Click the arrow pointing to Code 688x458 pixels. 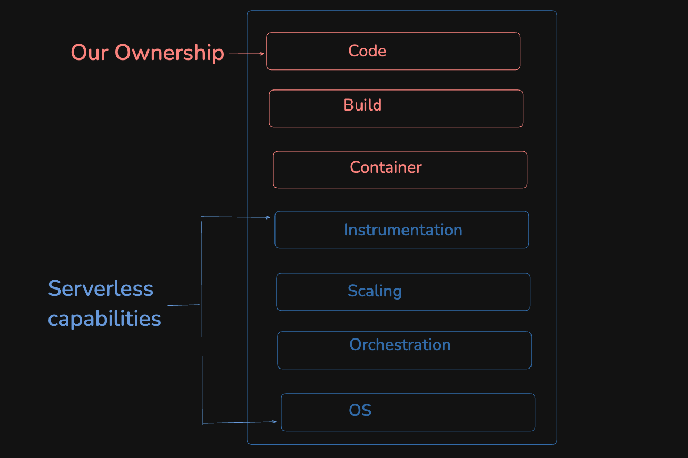(245, 53)
